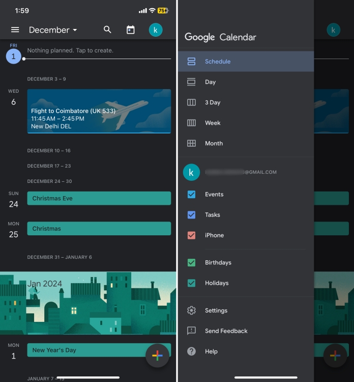Click the Help question mark icon
The height and width of the screenshot is (382, 354).
click(x=191, y=351)
